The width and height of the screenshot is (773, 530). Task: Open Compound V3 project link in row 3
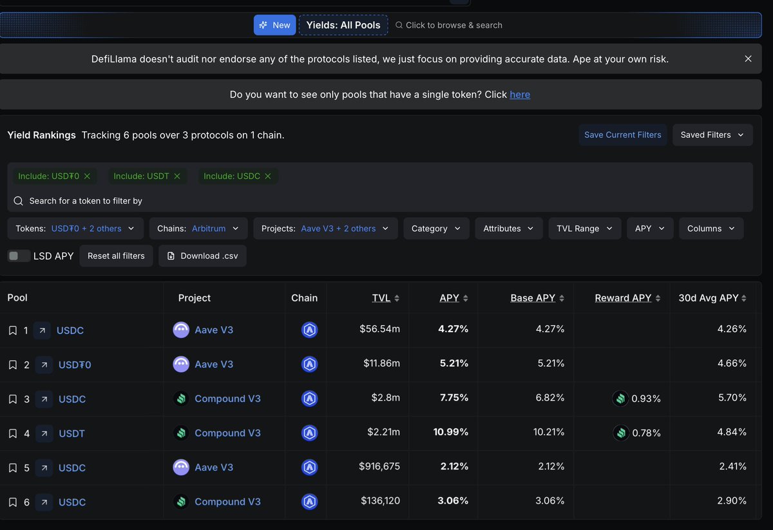click(227, 399)
